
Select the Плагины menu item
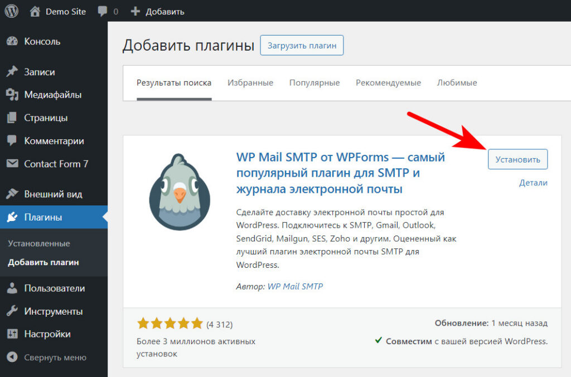(54, 217)
